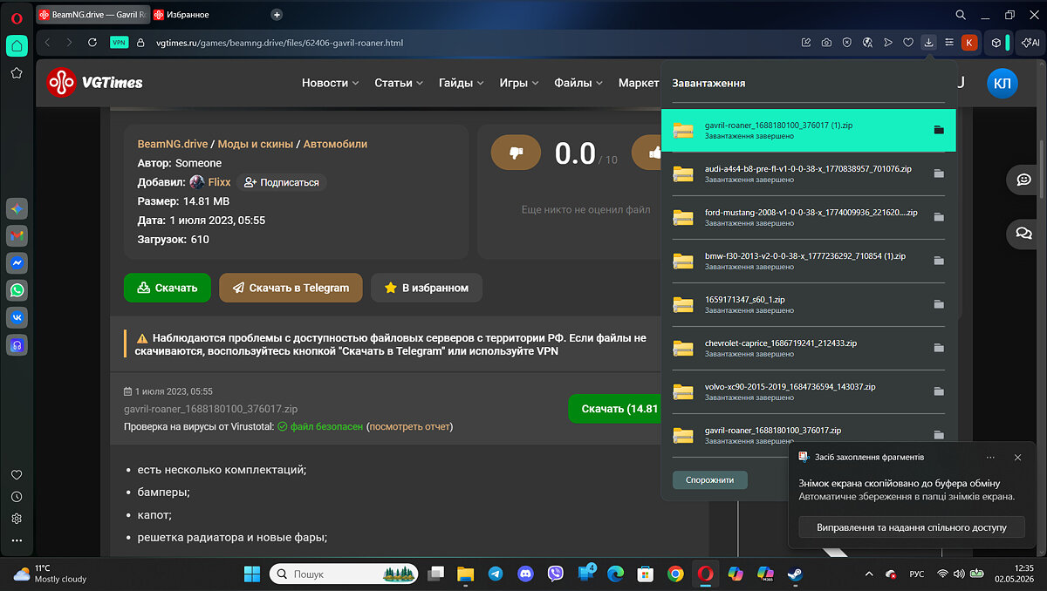The height and width of the screenshot is (591, 1047).
Task: Expand the Гайды menu
Action: [x=462, y=83]
